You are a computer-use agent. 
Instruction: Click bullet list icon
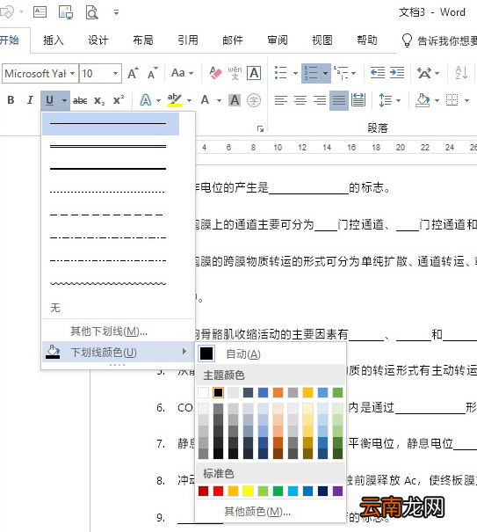pos(281,73)
